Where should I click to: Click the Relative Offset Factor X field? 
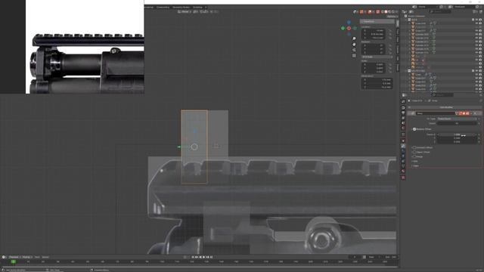[x=457, y=134]
